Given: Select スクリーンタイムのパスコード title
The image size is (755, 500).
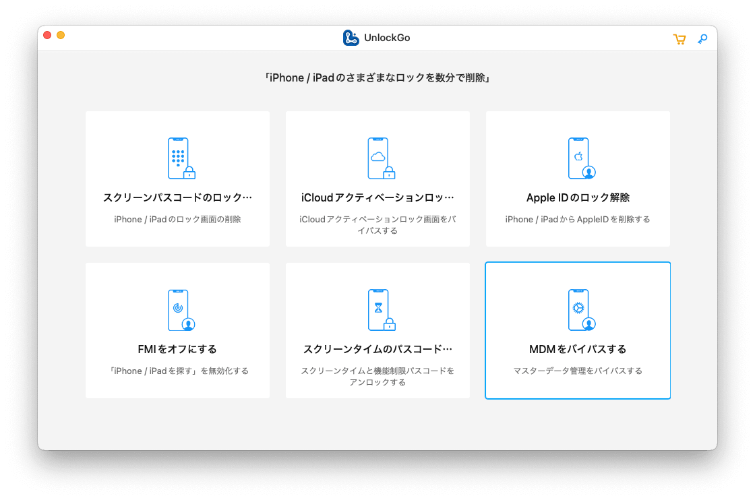Looking at the screenshot, I should tap(377, 349).
